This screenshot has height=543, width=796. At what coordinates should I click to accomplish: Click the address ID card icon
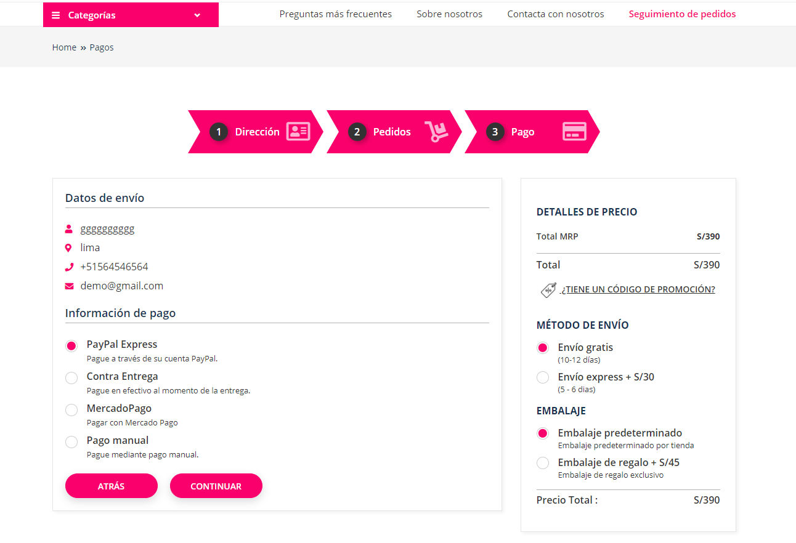(x=298, y=131)
